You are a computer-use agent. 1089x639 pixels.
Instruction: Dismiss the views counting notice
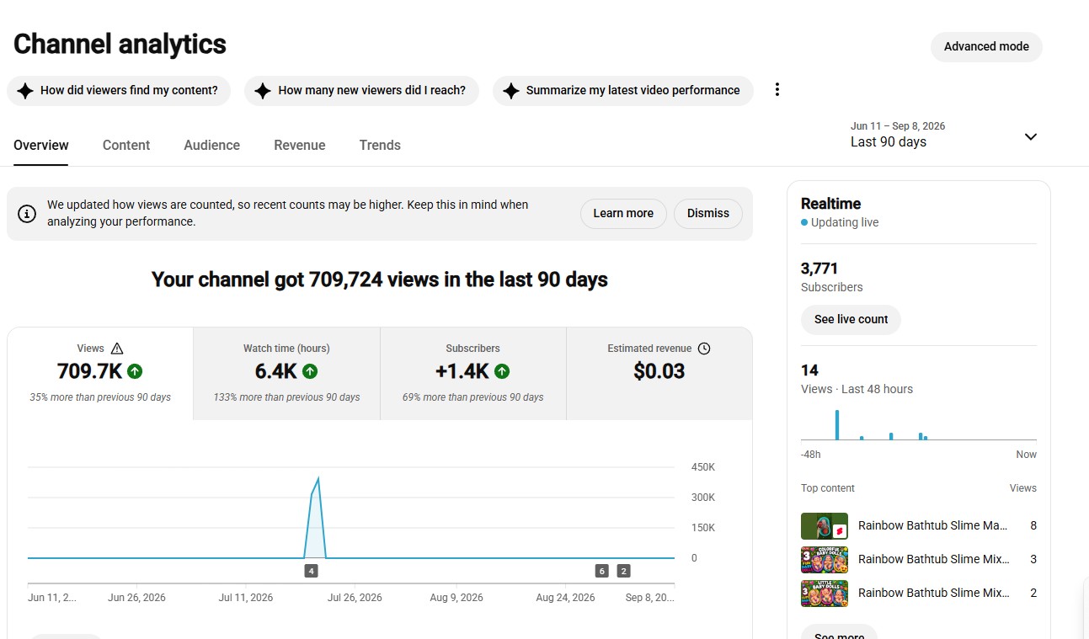707,214
